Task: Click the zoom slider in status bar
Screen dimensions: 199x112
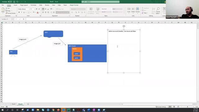Action: [187, 107]
